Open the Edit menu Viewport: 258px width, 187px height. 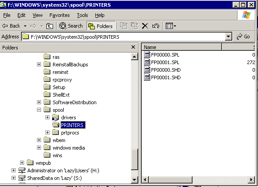(21, 15)
